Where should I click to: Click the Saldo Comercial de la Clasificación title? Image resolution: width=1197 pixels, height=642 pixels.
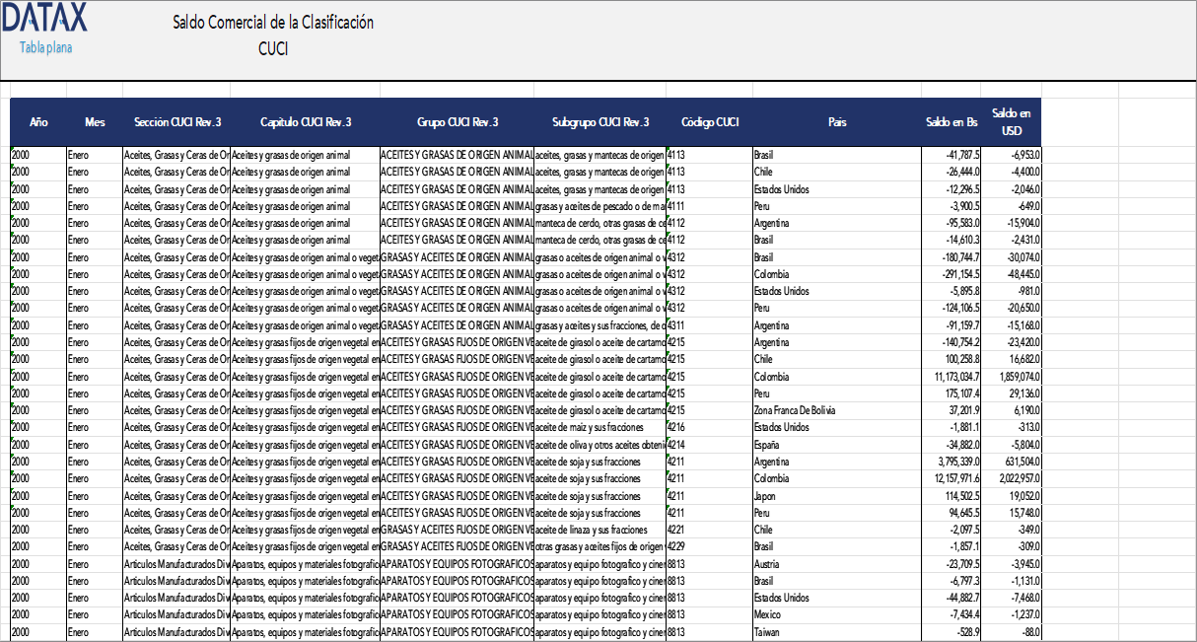(x=273, y=23)
